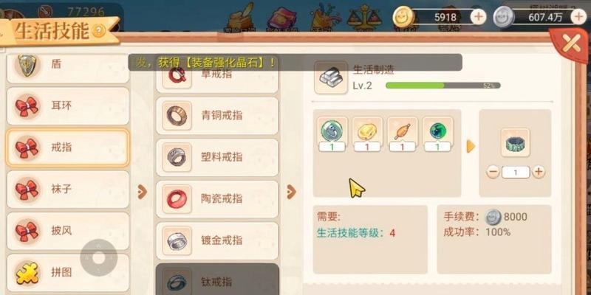The image size is (591, 295).
Task: Select the gold nugget material icon
Action: [x=367, y=131]
